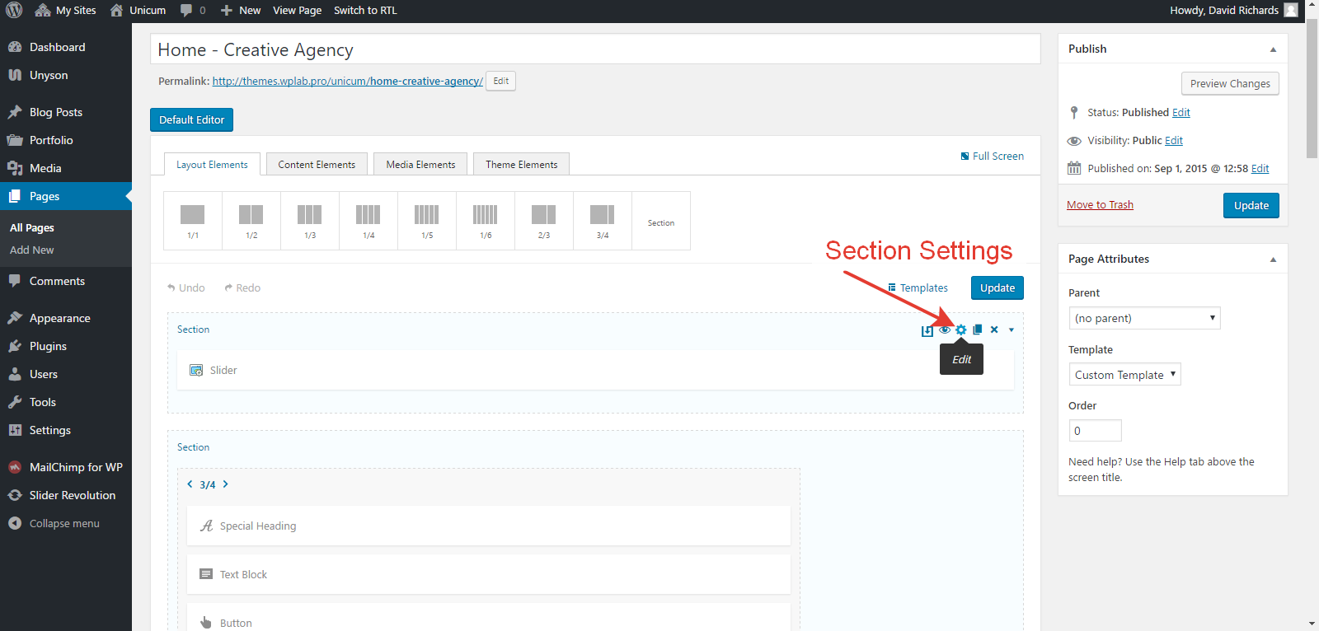
Task: Open the page permalink URL
Action: point(347,81)
